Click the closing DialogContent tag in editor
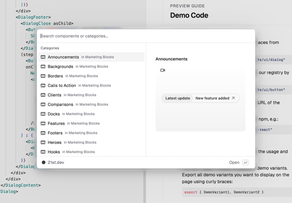 (21, 185)
